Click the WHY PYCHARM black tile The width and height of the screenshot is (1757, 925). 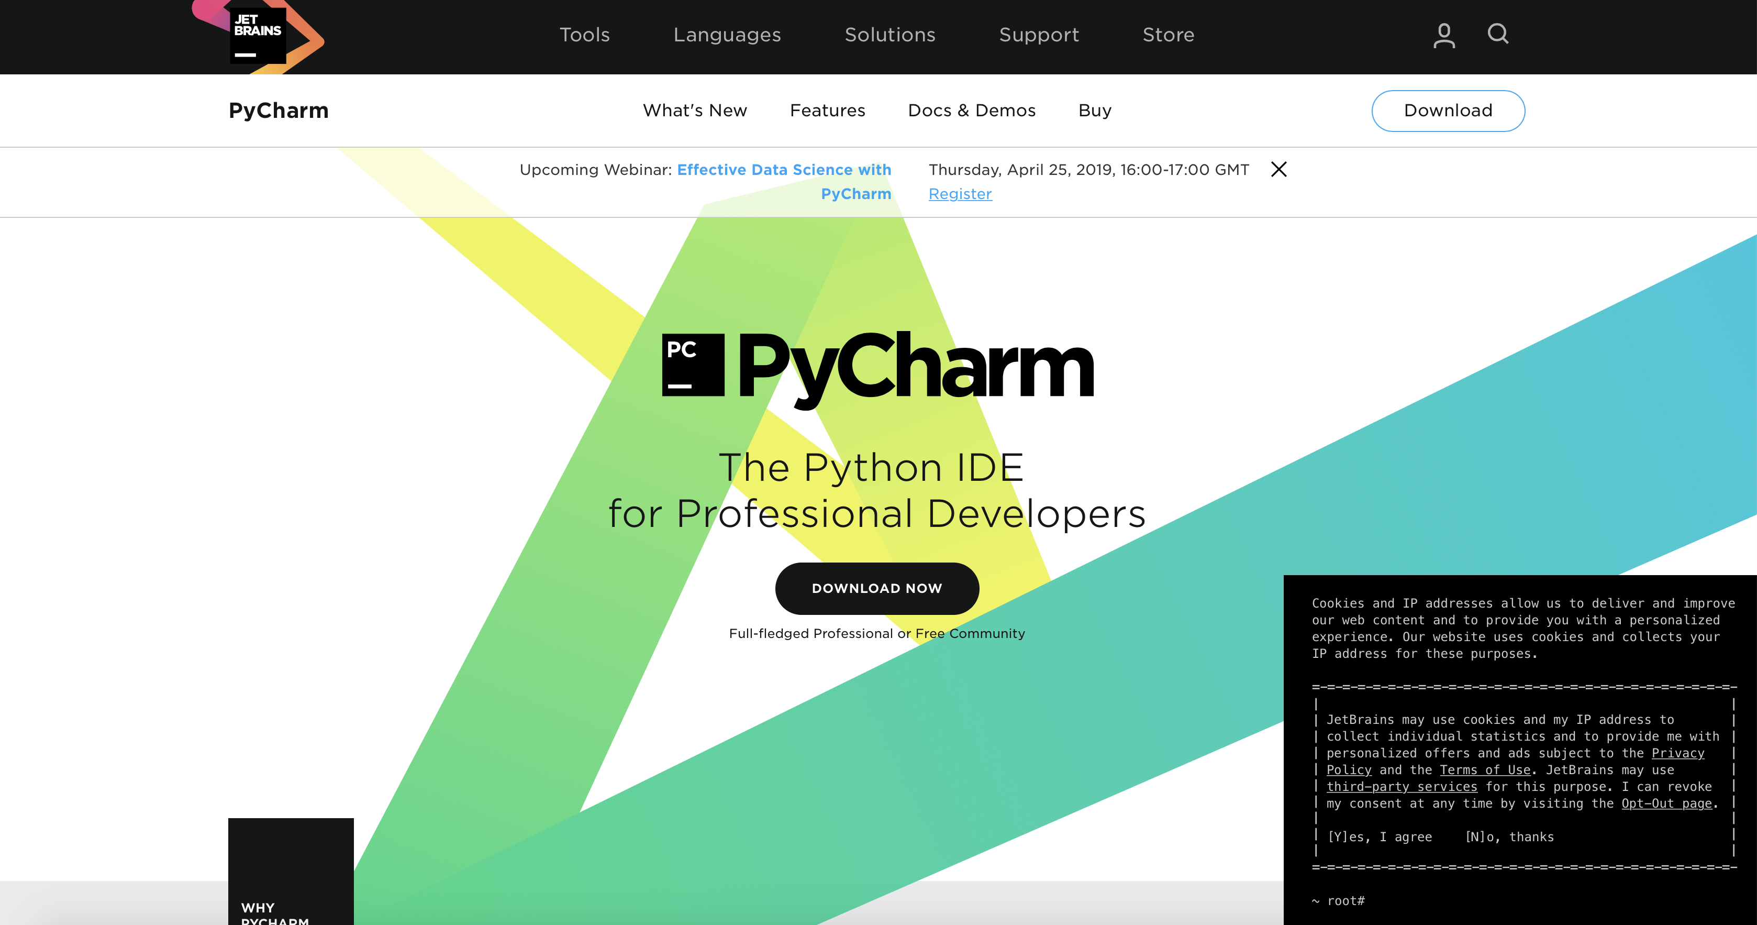point(291,871)
